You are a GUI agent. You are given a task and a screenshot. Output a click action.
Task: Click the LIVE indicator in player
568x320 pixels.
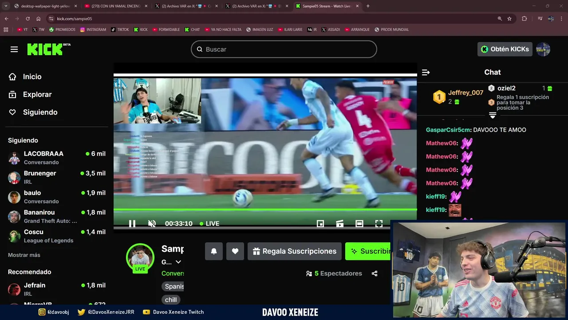pyautogui.click(x=209, y=224)
